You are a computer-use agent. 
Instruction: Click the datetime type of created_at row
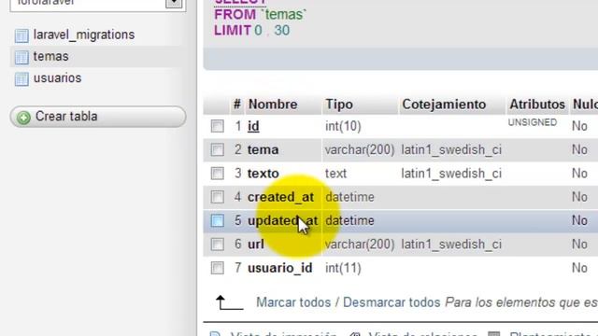(x=349, y=197)
